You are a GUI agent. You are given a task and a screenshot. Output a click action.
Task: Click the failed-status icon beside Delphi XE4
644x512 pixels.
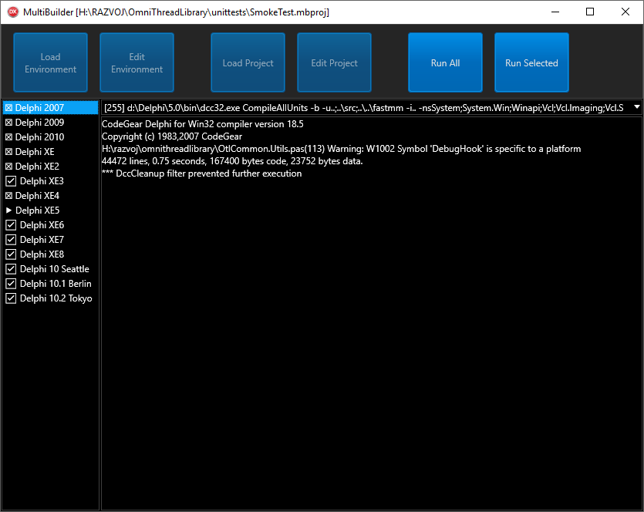pos(8,196)
